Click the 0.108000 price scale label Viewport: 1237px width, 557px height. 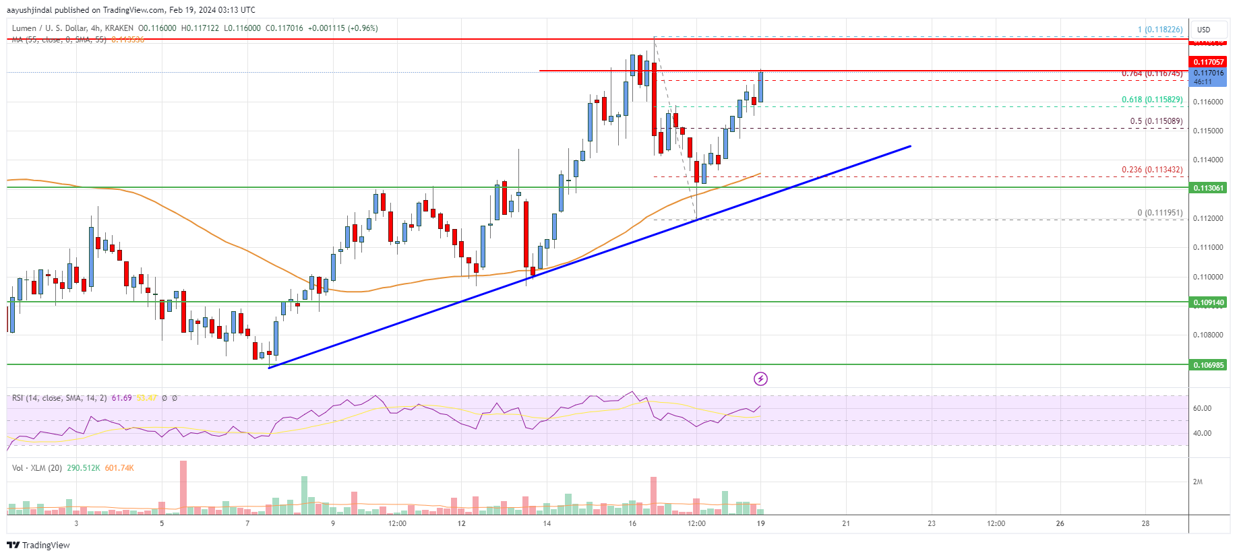coord(1208,335)
